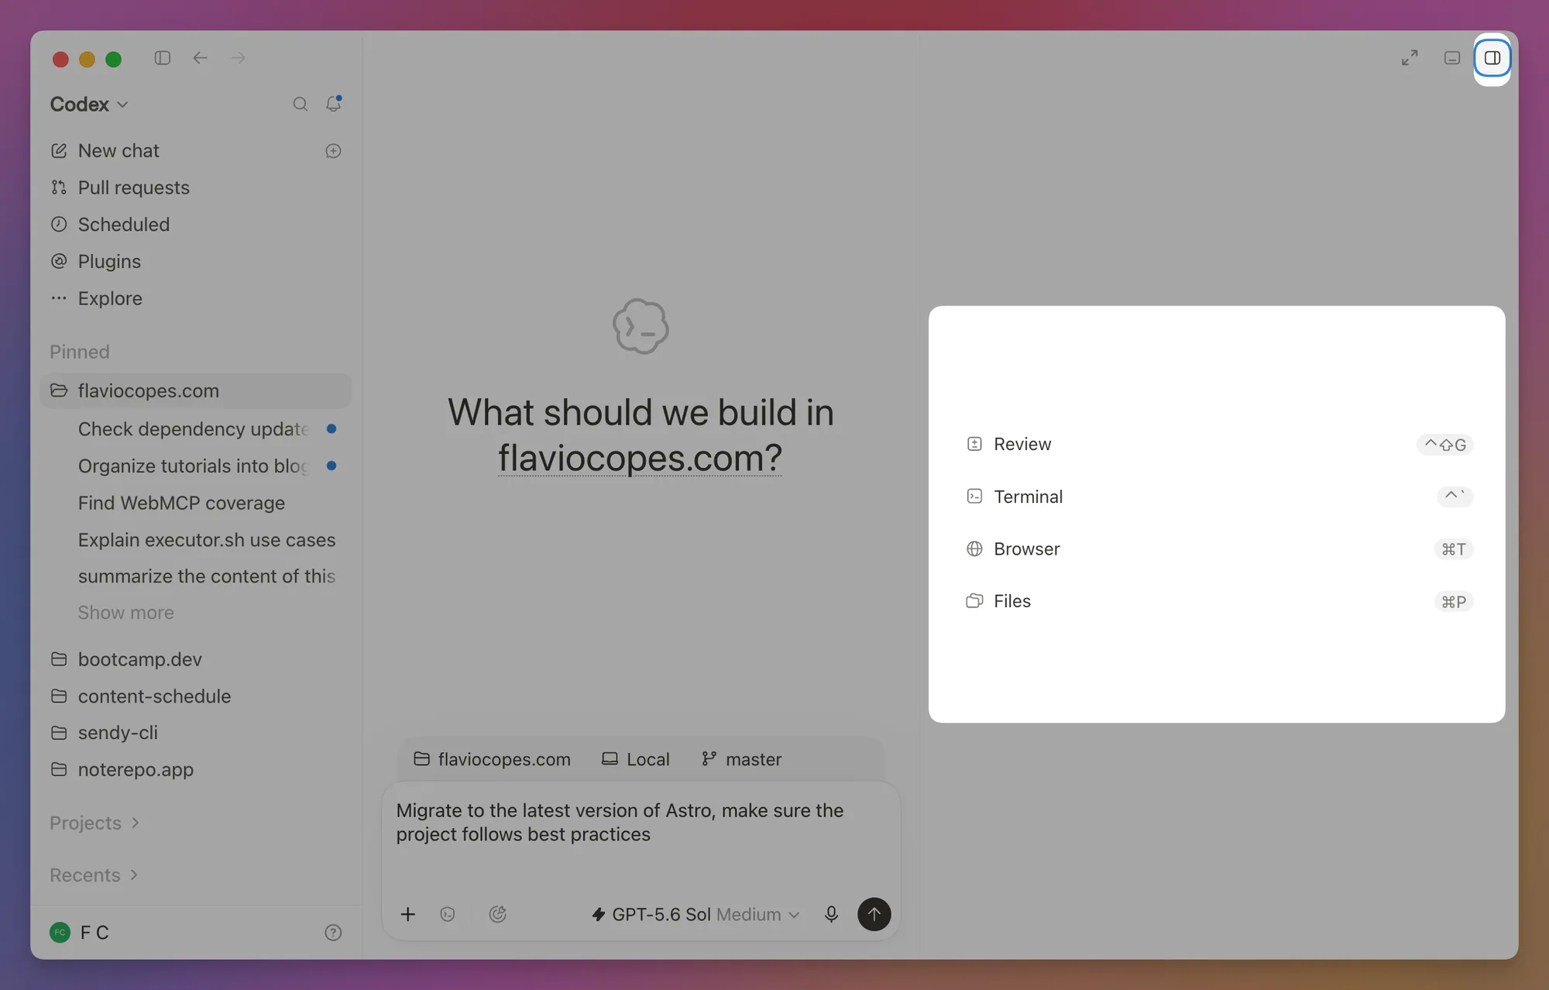Click the plus circle next to New chat
The width and height of the screenshot is (1549, 990).
point(333,151)
